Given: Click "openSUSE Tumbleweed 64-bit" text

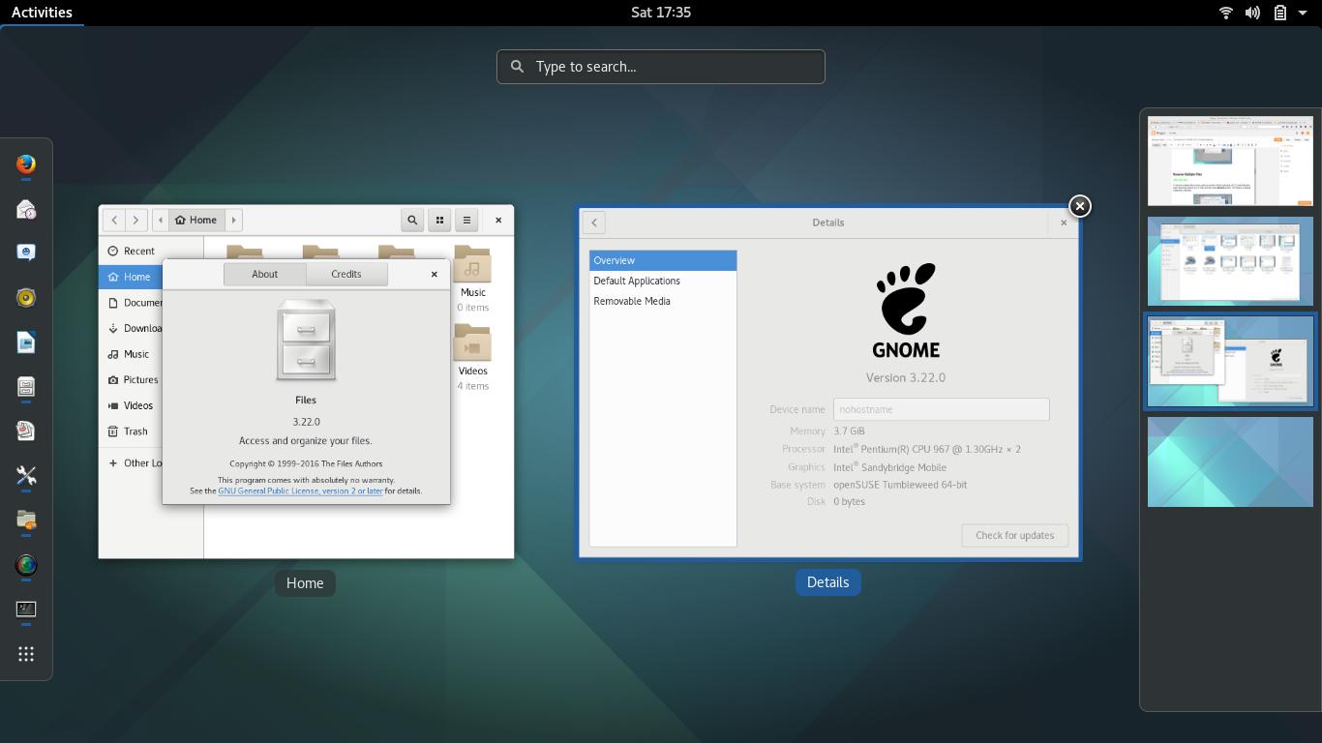Looking at the screenshot, I should 900,485.
